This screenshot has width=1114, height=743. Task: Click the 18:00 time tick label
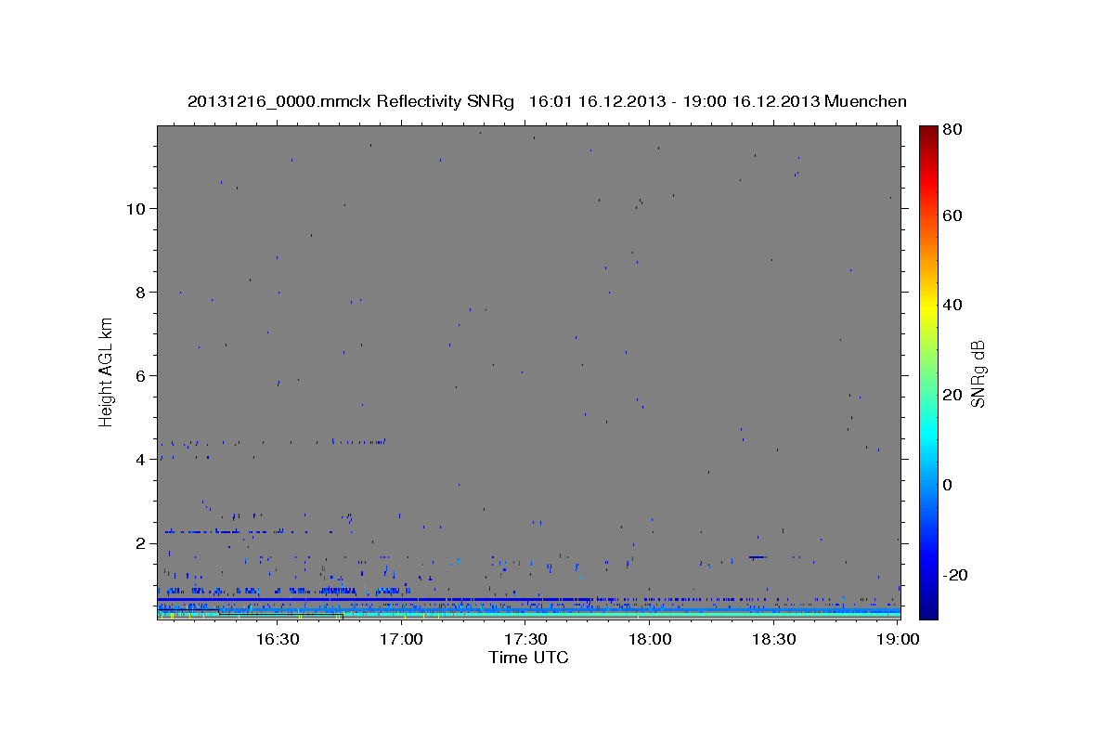tap(651, 639)
